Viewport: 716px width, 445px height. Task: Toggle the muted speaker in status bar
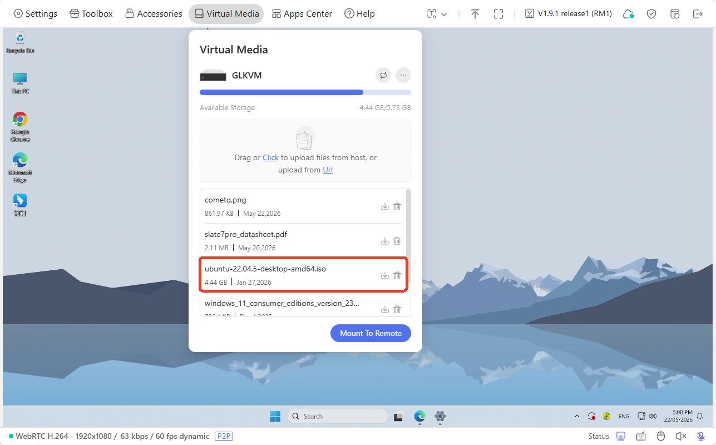(681, 436)
